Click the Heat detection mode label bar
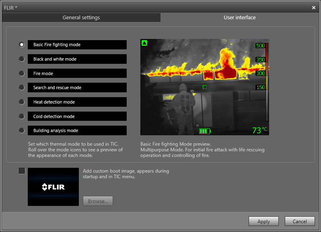Viewport: 321px width, 232px height. pyautogui.click(x=77, y=102)
